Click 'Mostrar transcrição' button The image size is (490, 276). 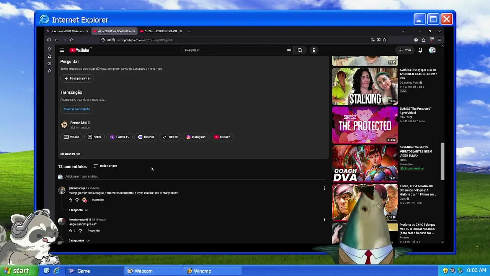point(77,109)
